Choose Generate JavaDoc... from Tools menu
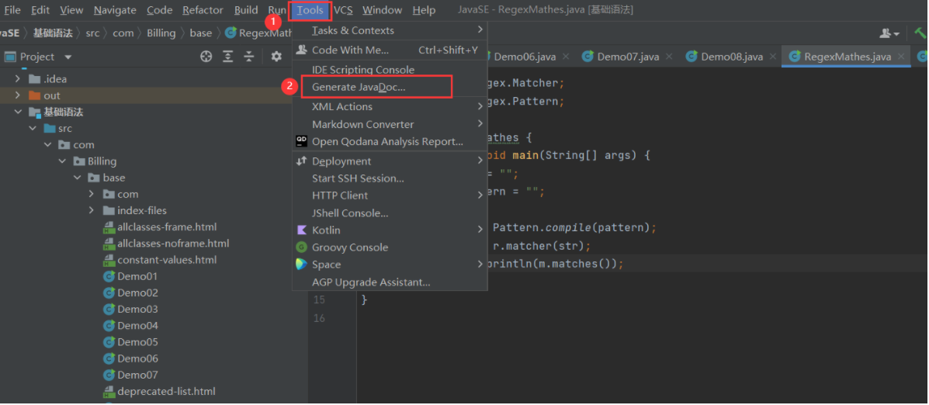Viewport: 929px width, 405px height. tap(390, 87)
